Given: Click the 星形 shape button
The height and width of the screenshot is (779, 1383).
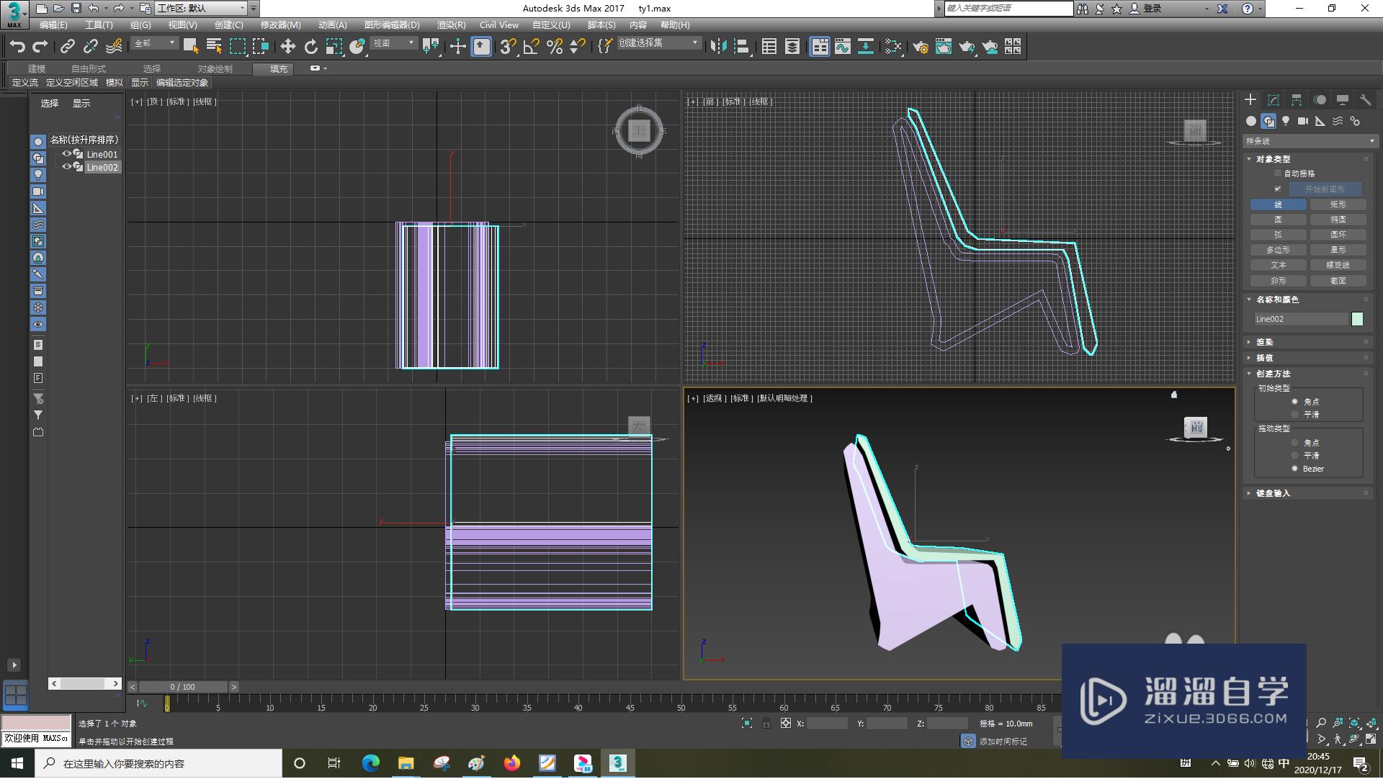Looking at the screenshot, I should [1338, 250].
